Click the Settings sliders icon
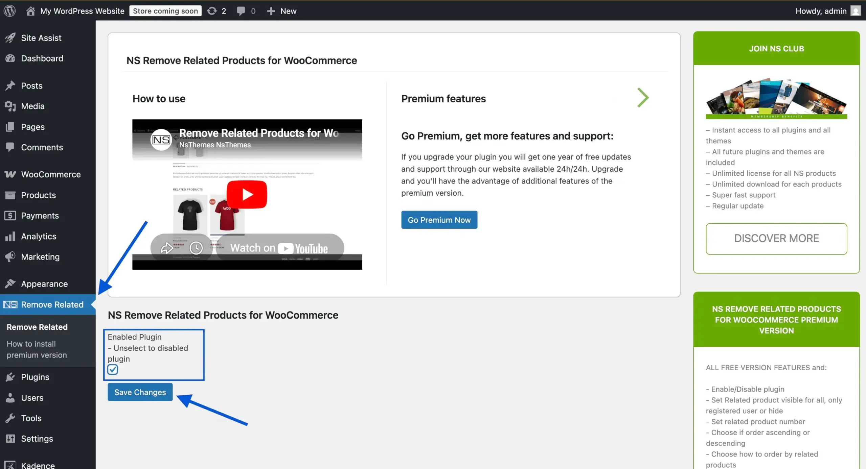The width and height of the screenshot is (866, 469). (10, 439)
